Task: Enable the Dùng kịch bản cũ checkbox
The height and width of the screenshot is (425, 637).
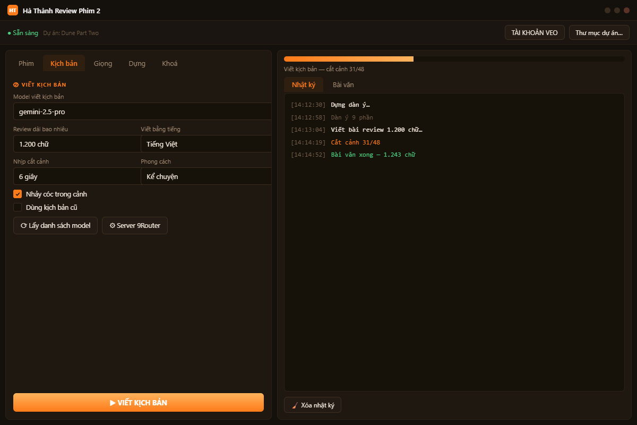Action: (x=18, y=207)
